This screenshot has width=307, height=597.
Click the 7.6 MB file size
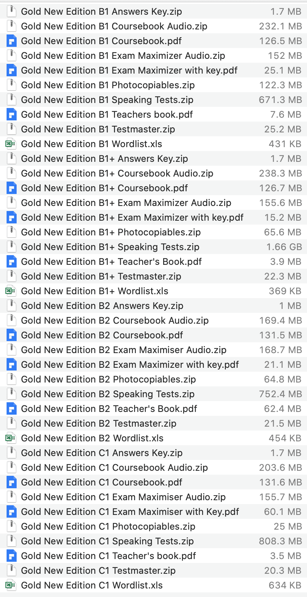286,115
